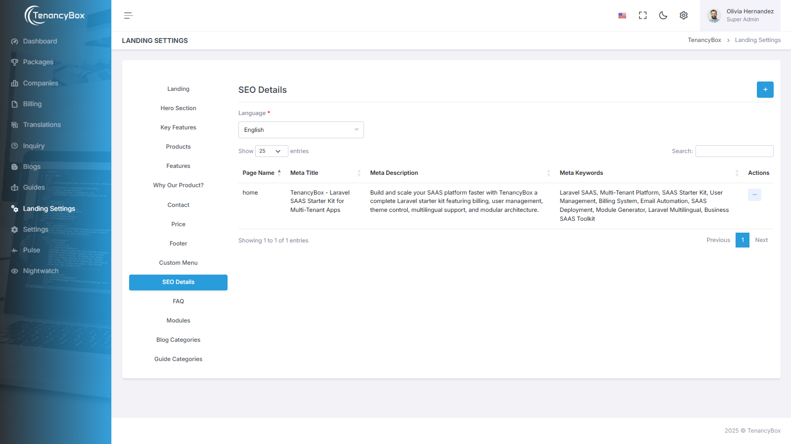The height and width of the screenshot is (444, 791).
Task: Click the TenancyBox logo
Action: 55,15
